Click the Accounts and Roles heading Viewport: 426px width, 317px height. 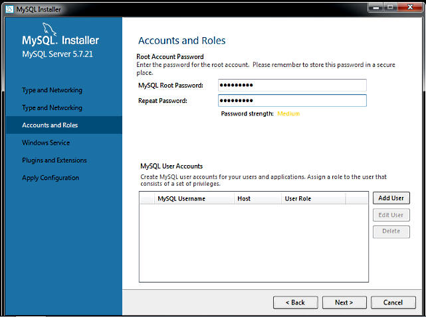pos(181,40)
